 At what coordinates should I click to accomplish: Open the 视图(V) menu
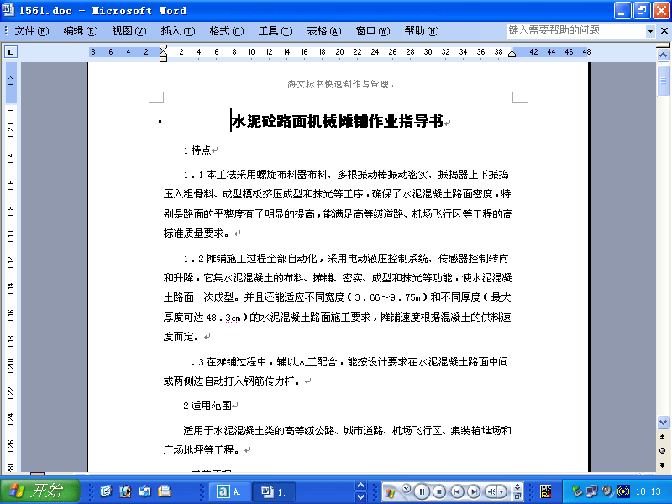(x=129, y=31)
